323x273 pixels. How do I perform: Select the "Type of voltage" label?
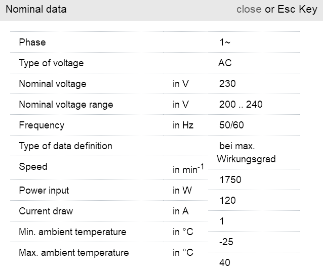51,63
